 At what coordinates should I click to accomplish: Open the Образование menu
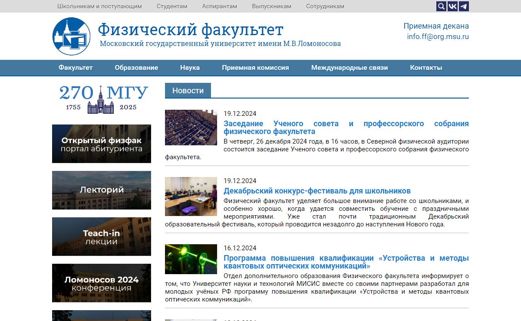(x=136, y=68)
